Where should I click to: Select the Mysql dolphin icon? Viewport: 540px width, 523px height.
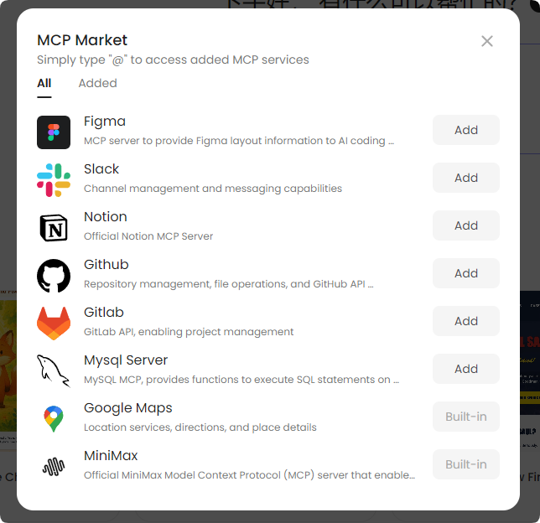coord(54,371)
